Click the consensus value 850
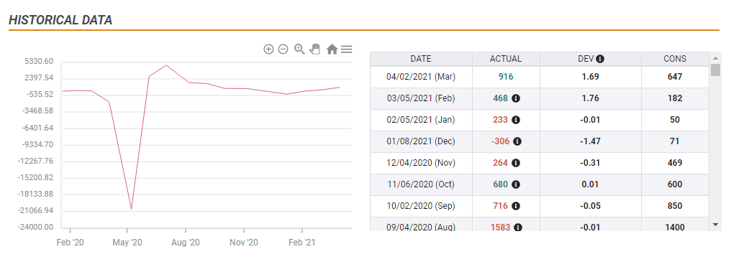This screenshot has width=731, height=272. point(675,206)
